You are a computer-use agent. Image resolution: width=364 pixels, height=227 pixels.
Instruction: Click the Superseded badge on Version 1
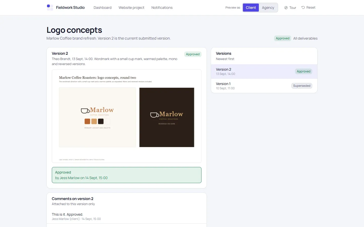(x=302, y=86)
